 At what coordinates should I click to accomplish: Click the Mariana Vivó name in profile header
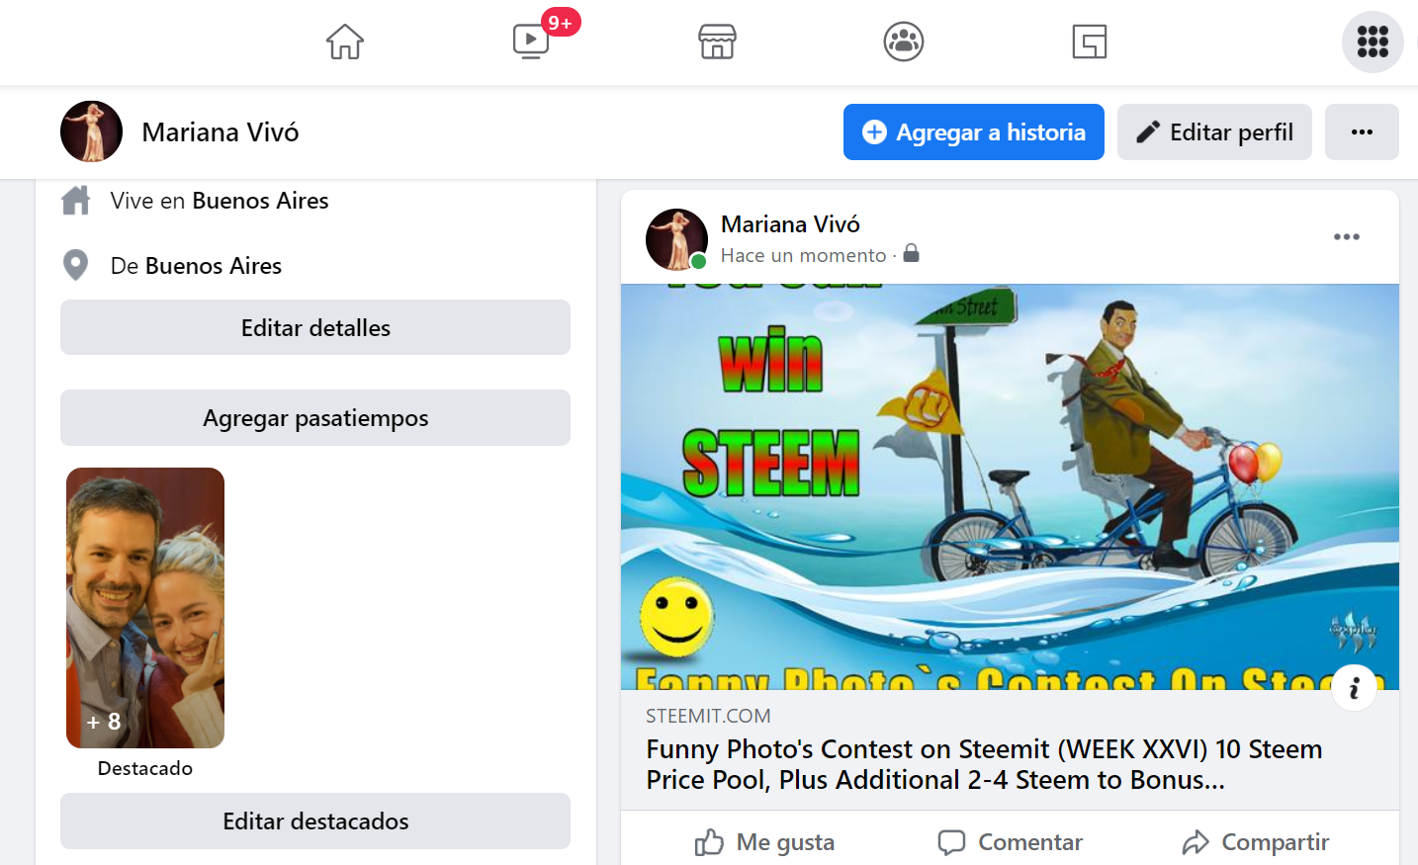tap(221, 132)
